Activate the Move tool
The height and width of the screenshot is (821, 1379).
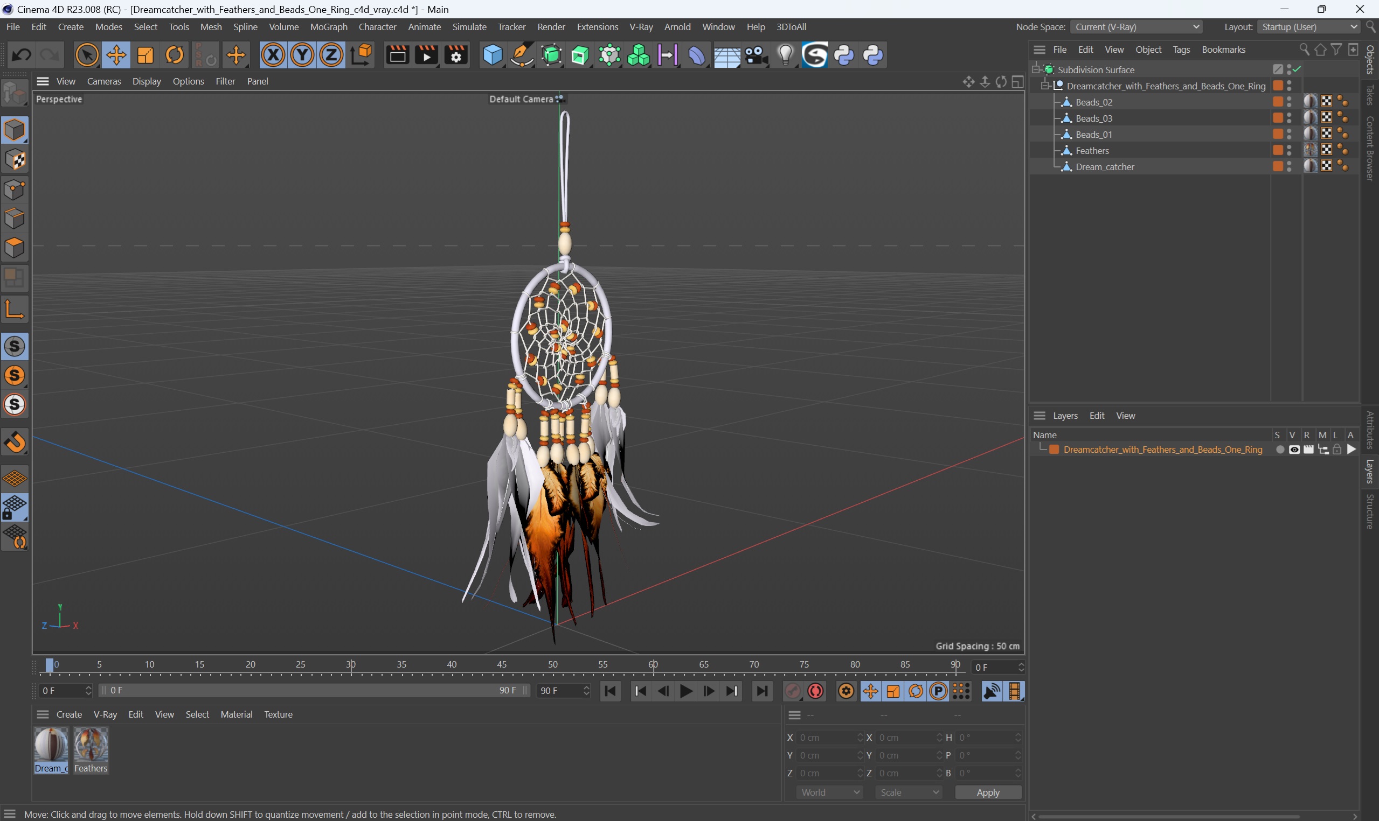pyautogui.click(x=116, y=55)
